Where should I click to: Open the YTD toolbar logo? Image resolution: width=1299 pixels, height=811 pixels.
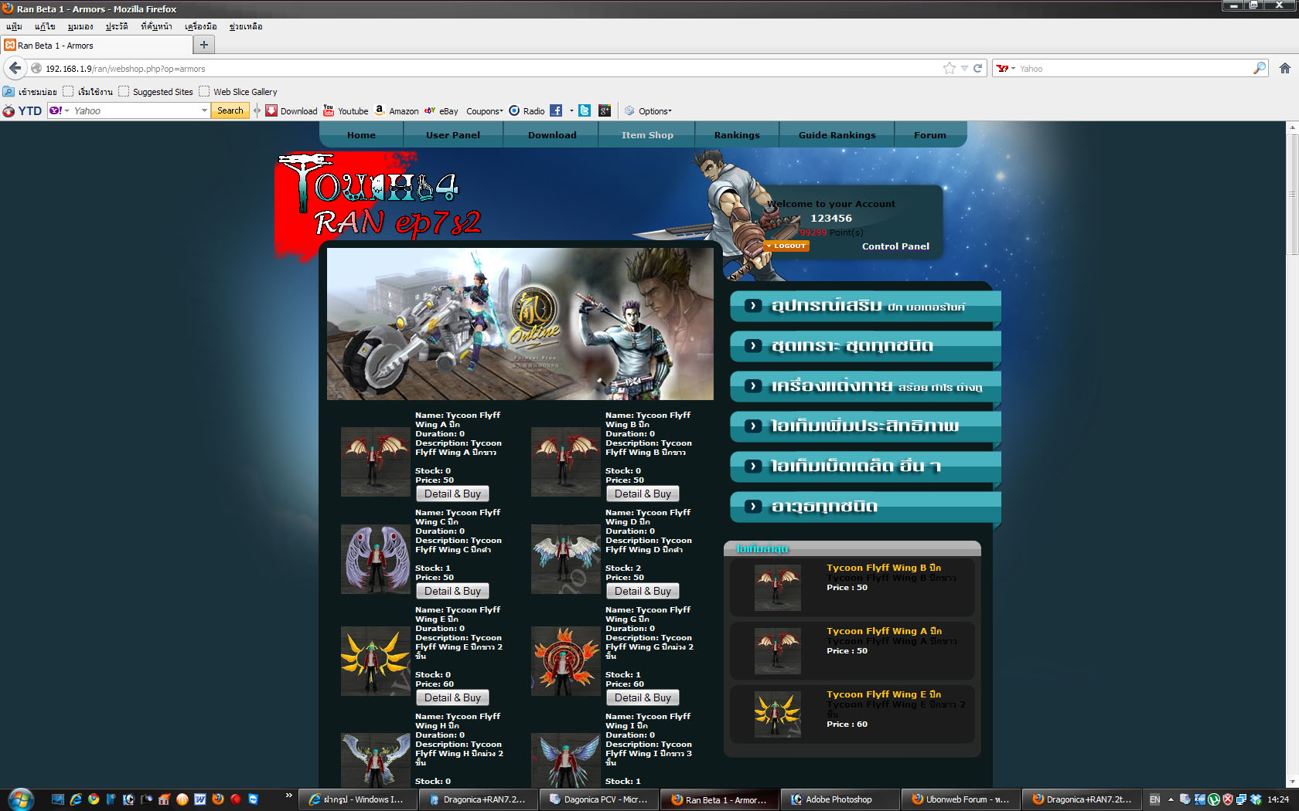tap(22, 111)
